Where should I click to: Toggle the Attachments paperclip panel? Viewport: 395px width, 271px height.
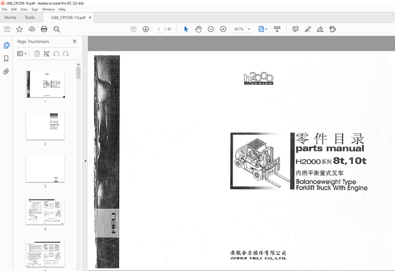tap(6, 71)
